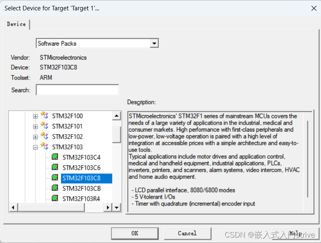Select STM32F103C8 in the device tree
This screenshot has width=321, height=243.
(86, 178)
